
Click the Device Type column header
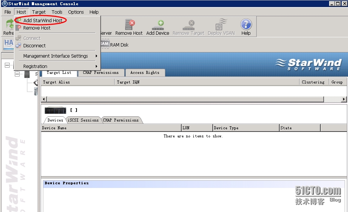(x=246, y=128)
